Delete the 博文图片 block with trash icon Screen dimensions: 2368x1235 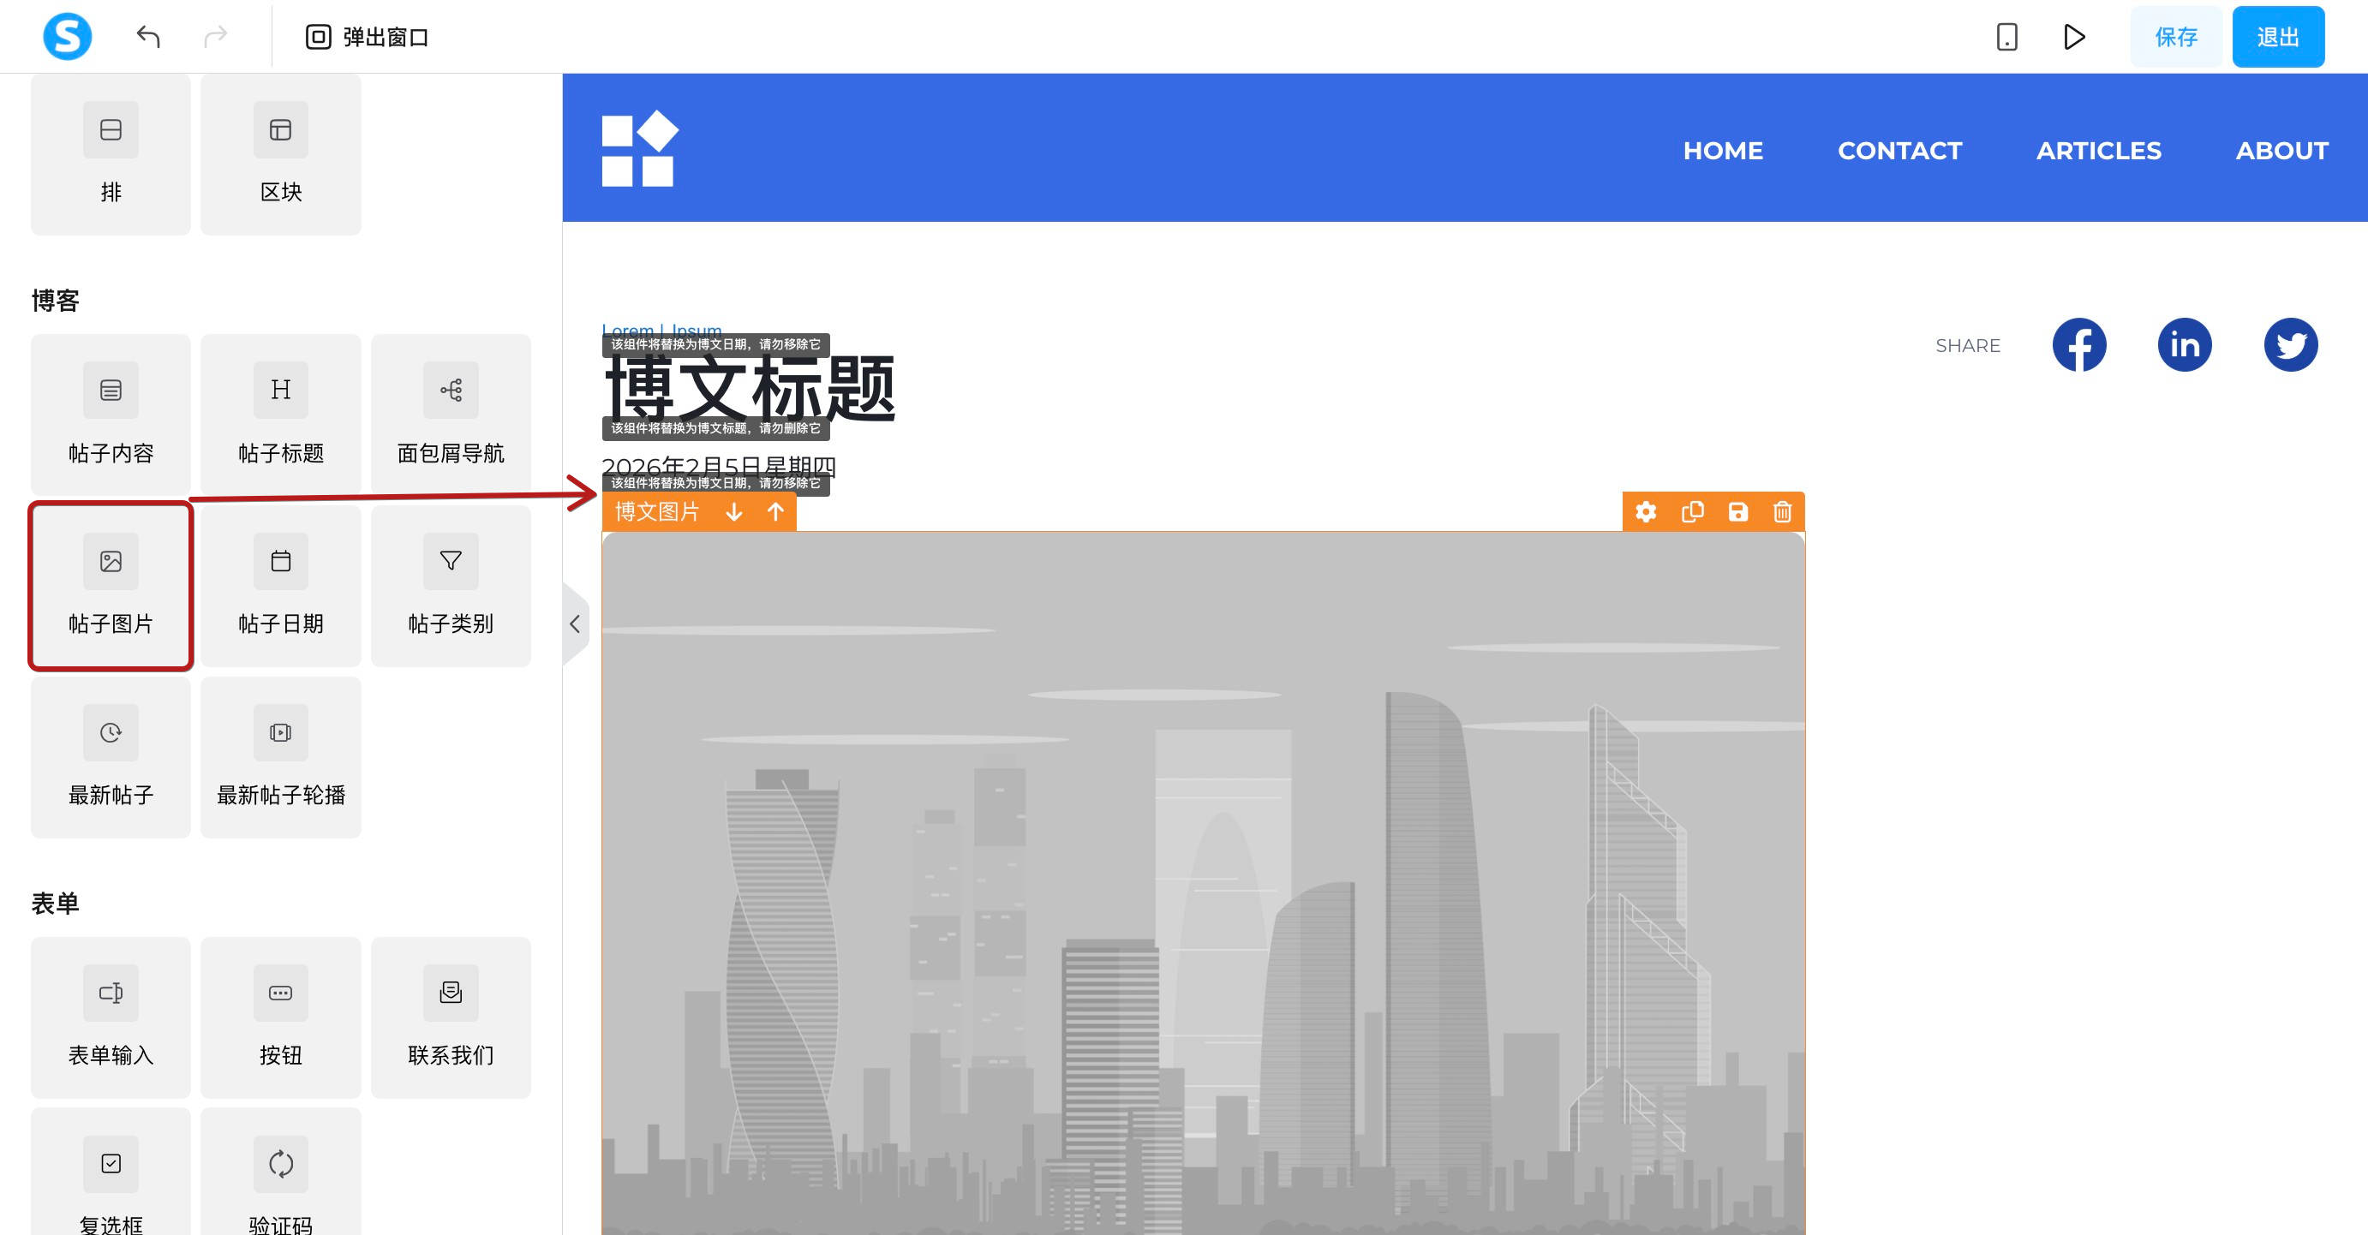click(1781, 512)
